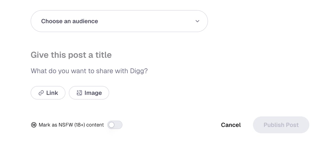
Task: Click the white knob of the NSFW switch
Action: click(x=112, y=125)
